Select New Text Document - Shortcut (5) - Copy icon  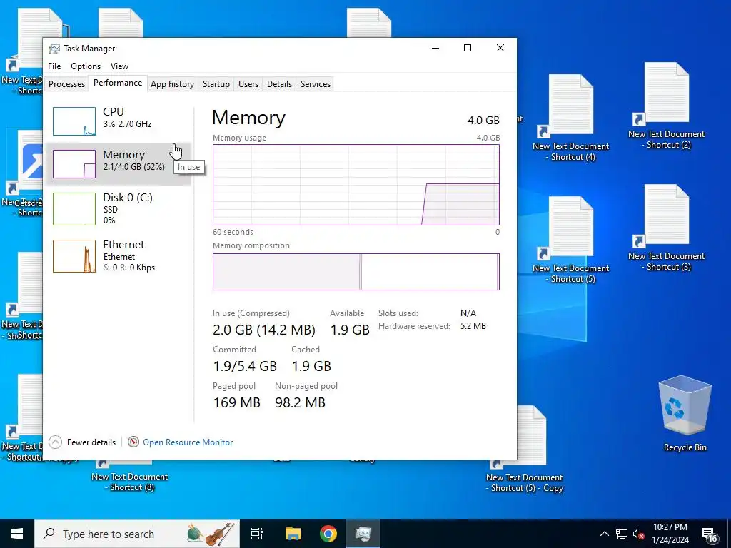[x=525, y=450]
